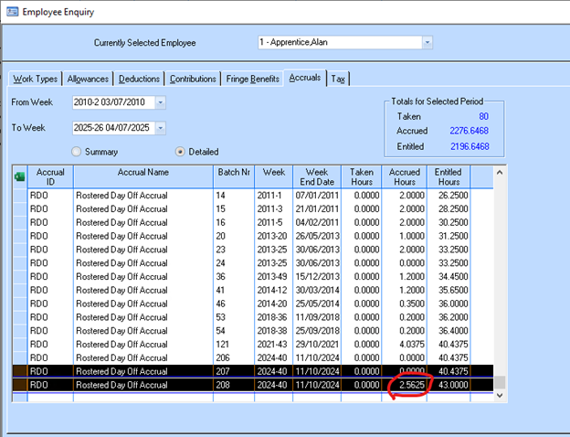
Task: Open the Currently Selected Employee dropdown
Action: pos(427,42)
